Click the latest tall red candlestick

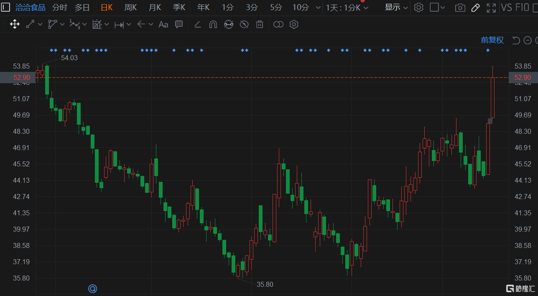click(492, 97)
